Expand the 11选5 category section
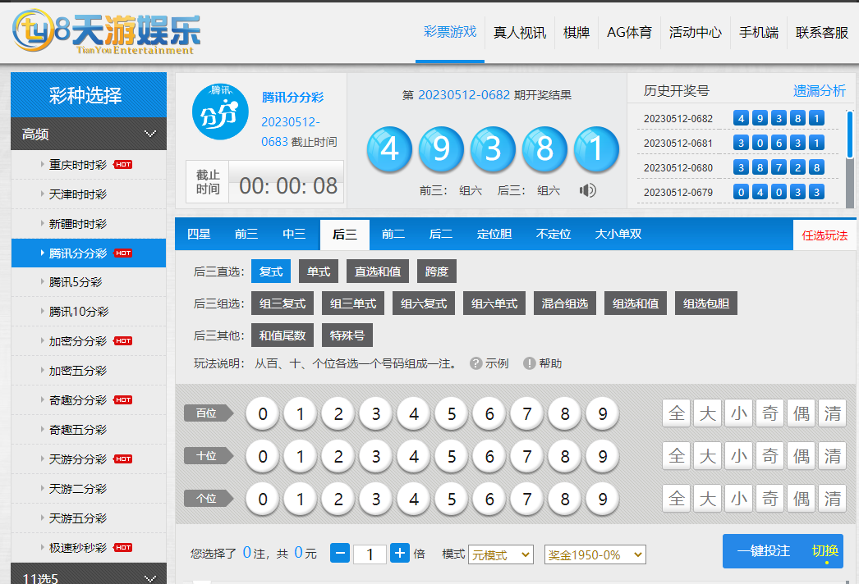This screenshot has width=859, height=584. coord(89,575)
